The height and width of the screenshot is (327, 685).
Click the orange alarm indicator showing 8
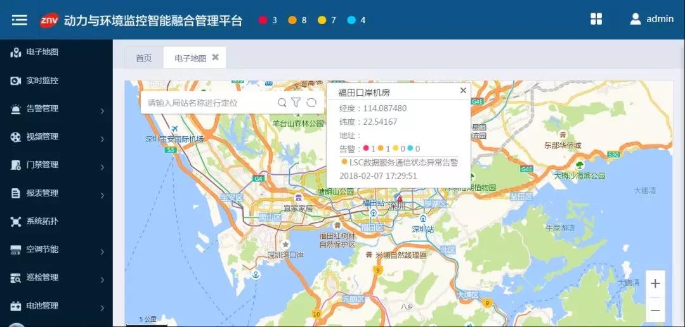292,20
